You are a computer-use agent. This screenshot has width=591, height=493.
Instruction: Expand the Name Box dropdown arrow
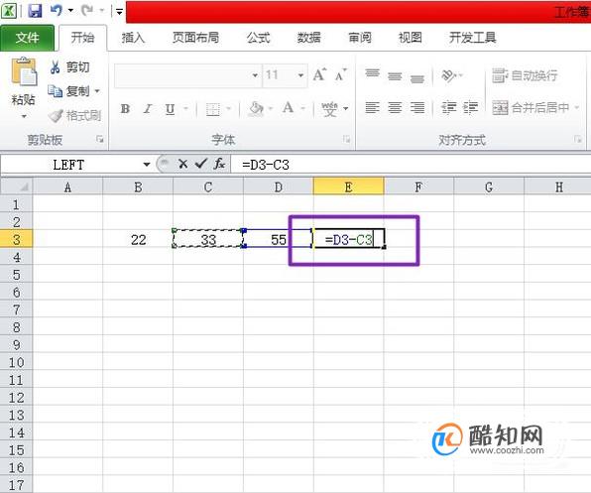click(147, 165)
